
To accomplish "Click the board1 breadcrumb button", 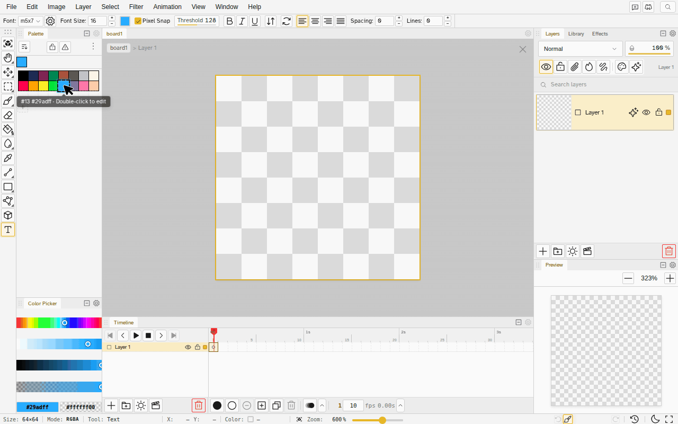I will coord(119,48).
